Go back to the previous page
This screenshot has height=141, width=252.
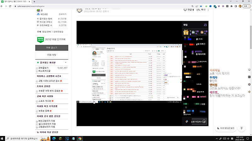2,6
